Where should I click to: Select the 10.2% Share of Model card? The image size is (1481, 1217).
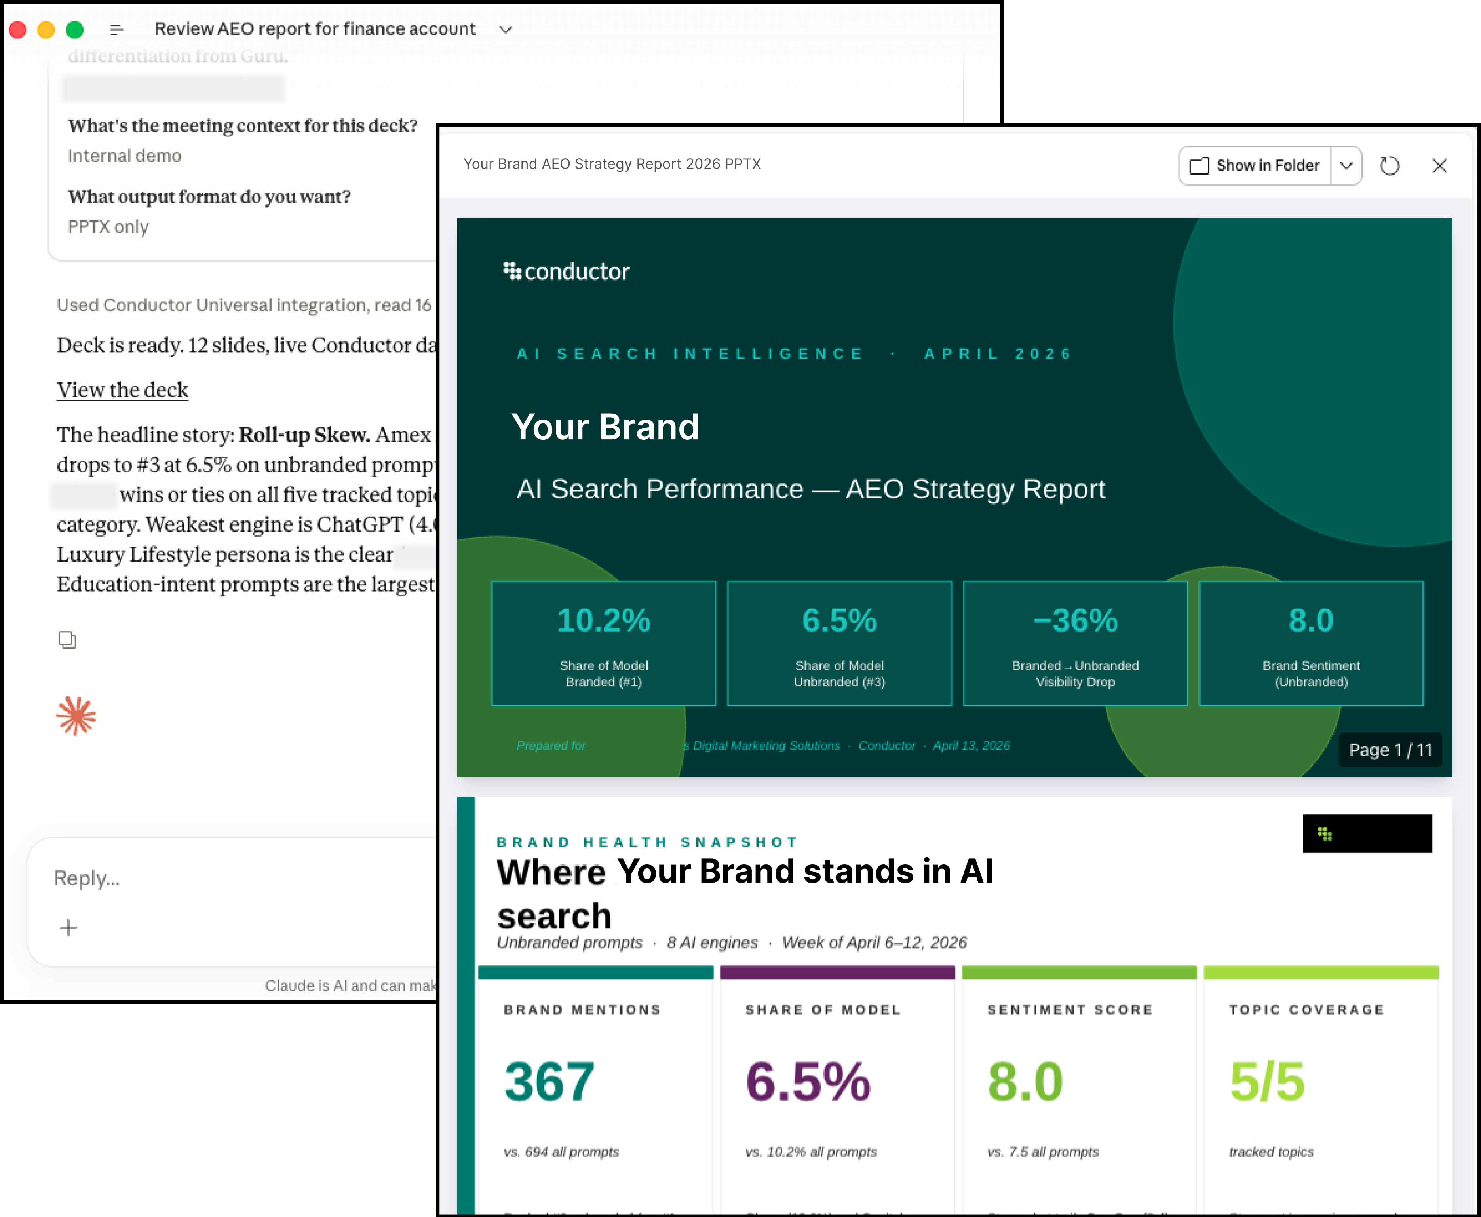(603, 643)
